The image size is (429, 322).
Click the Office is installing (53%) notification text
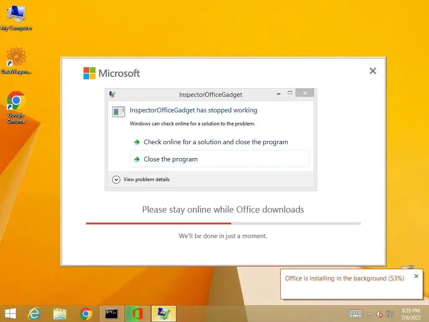[x=344, y=278]
